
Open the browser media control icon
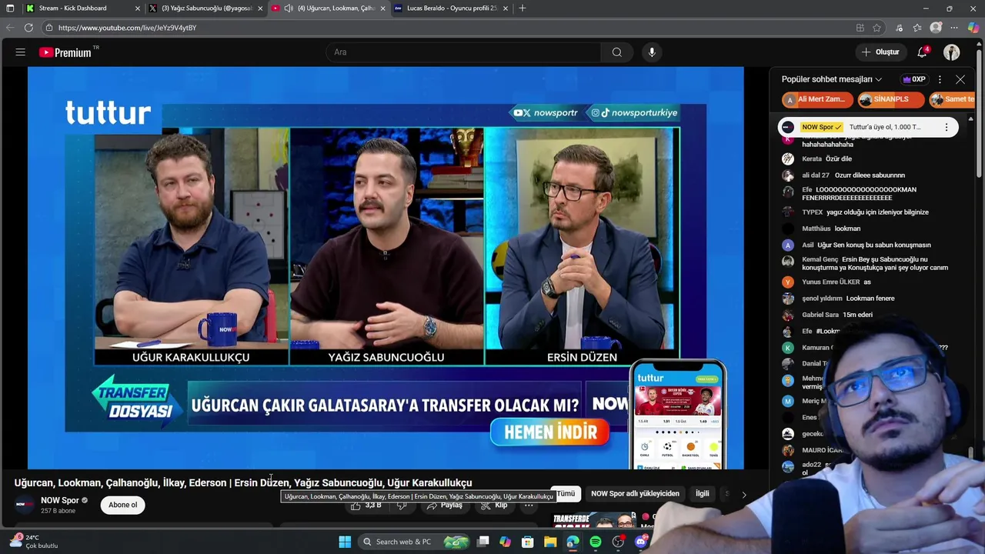click(x=899, y=28)
